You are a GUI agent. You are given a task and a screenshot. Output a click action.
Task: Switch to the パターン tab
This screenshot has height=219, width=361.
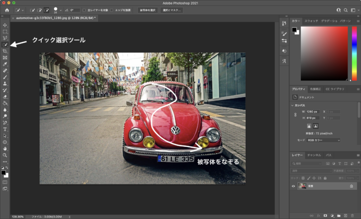[345, 21]
